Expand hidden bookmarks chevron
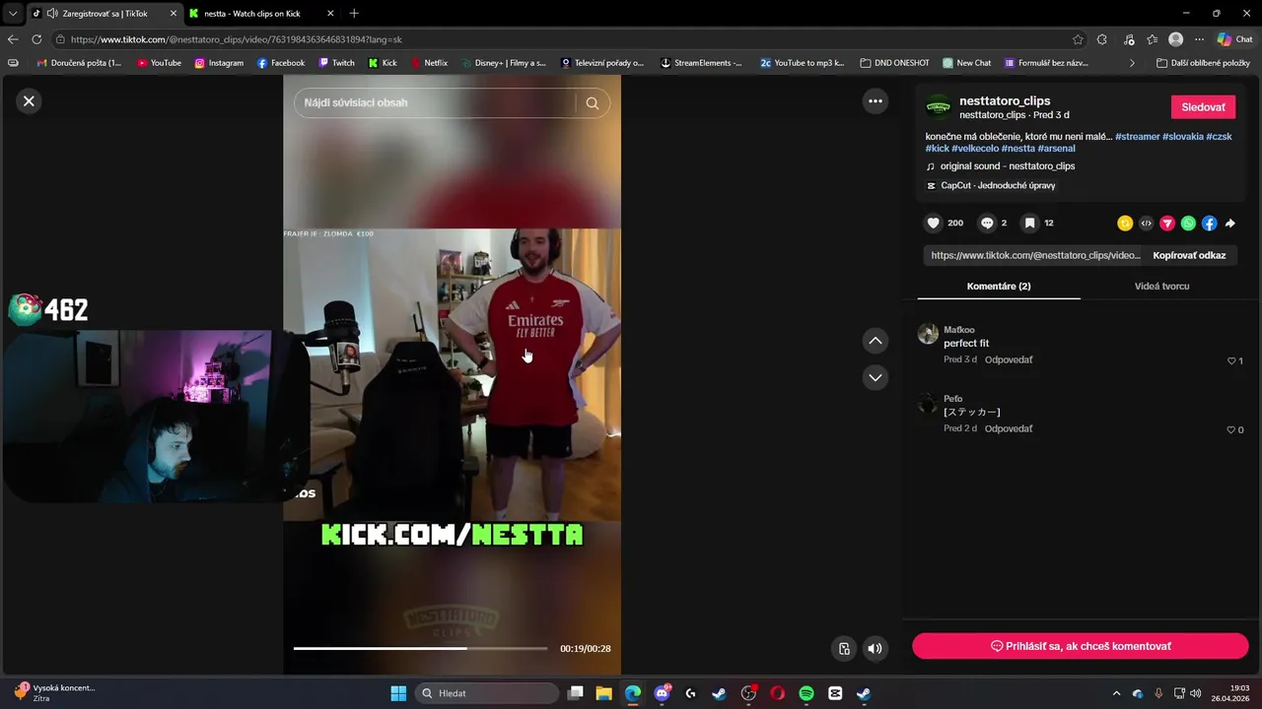1262x709 pixels. (1132, 63)
